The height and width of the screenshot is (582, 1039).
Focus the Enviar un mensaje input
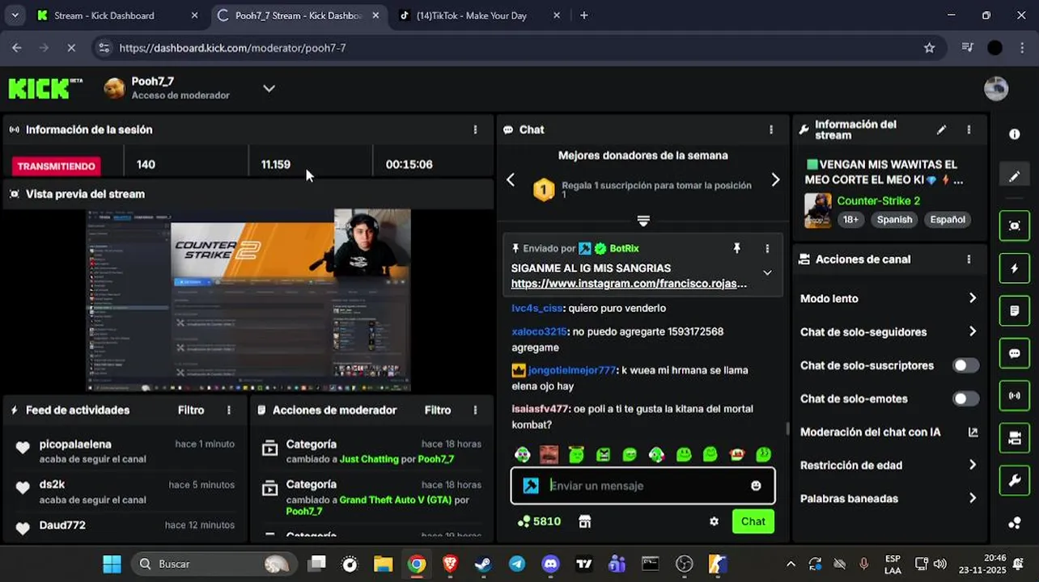(x=643, y=486)
